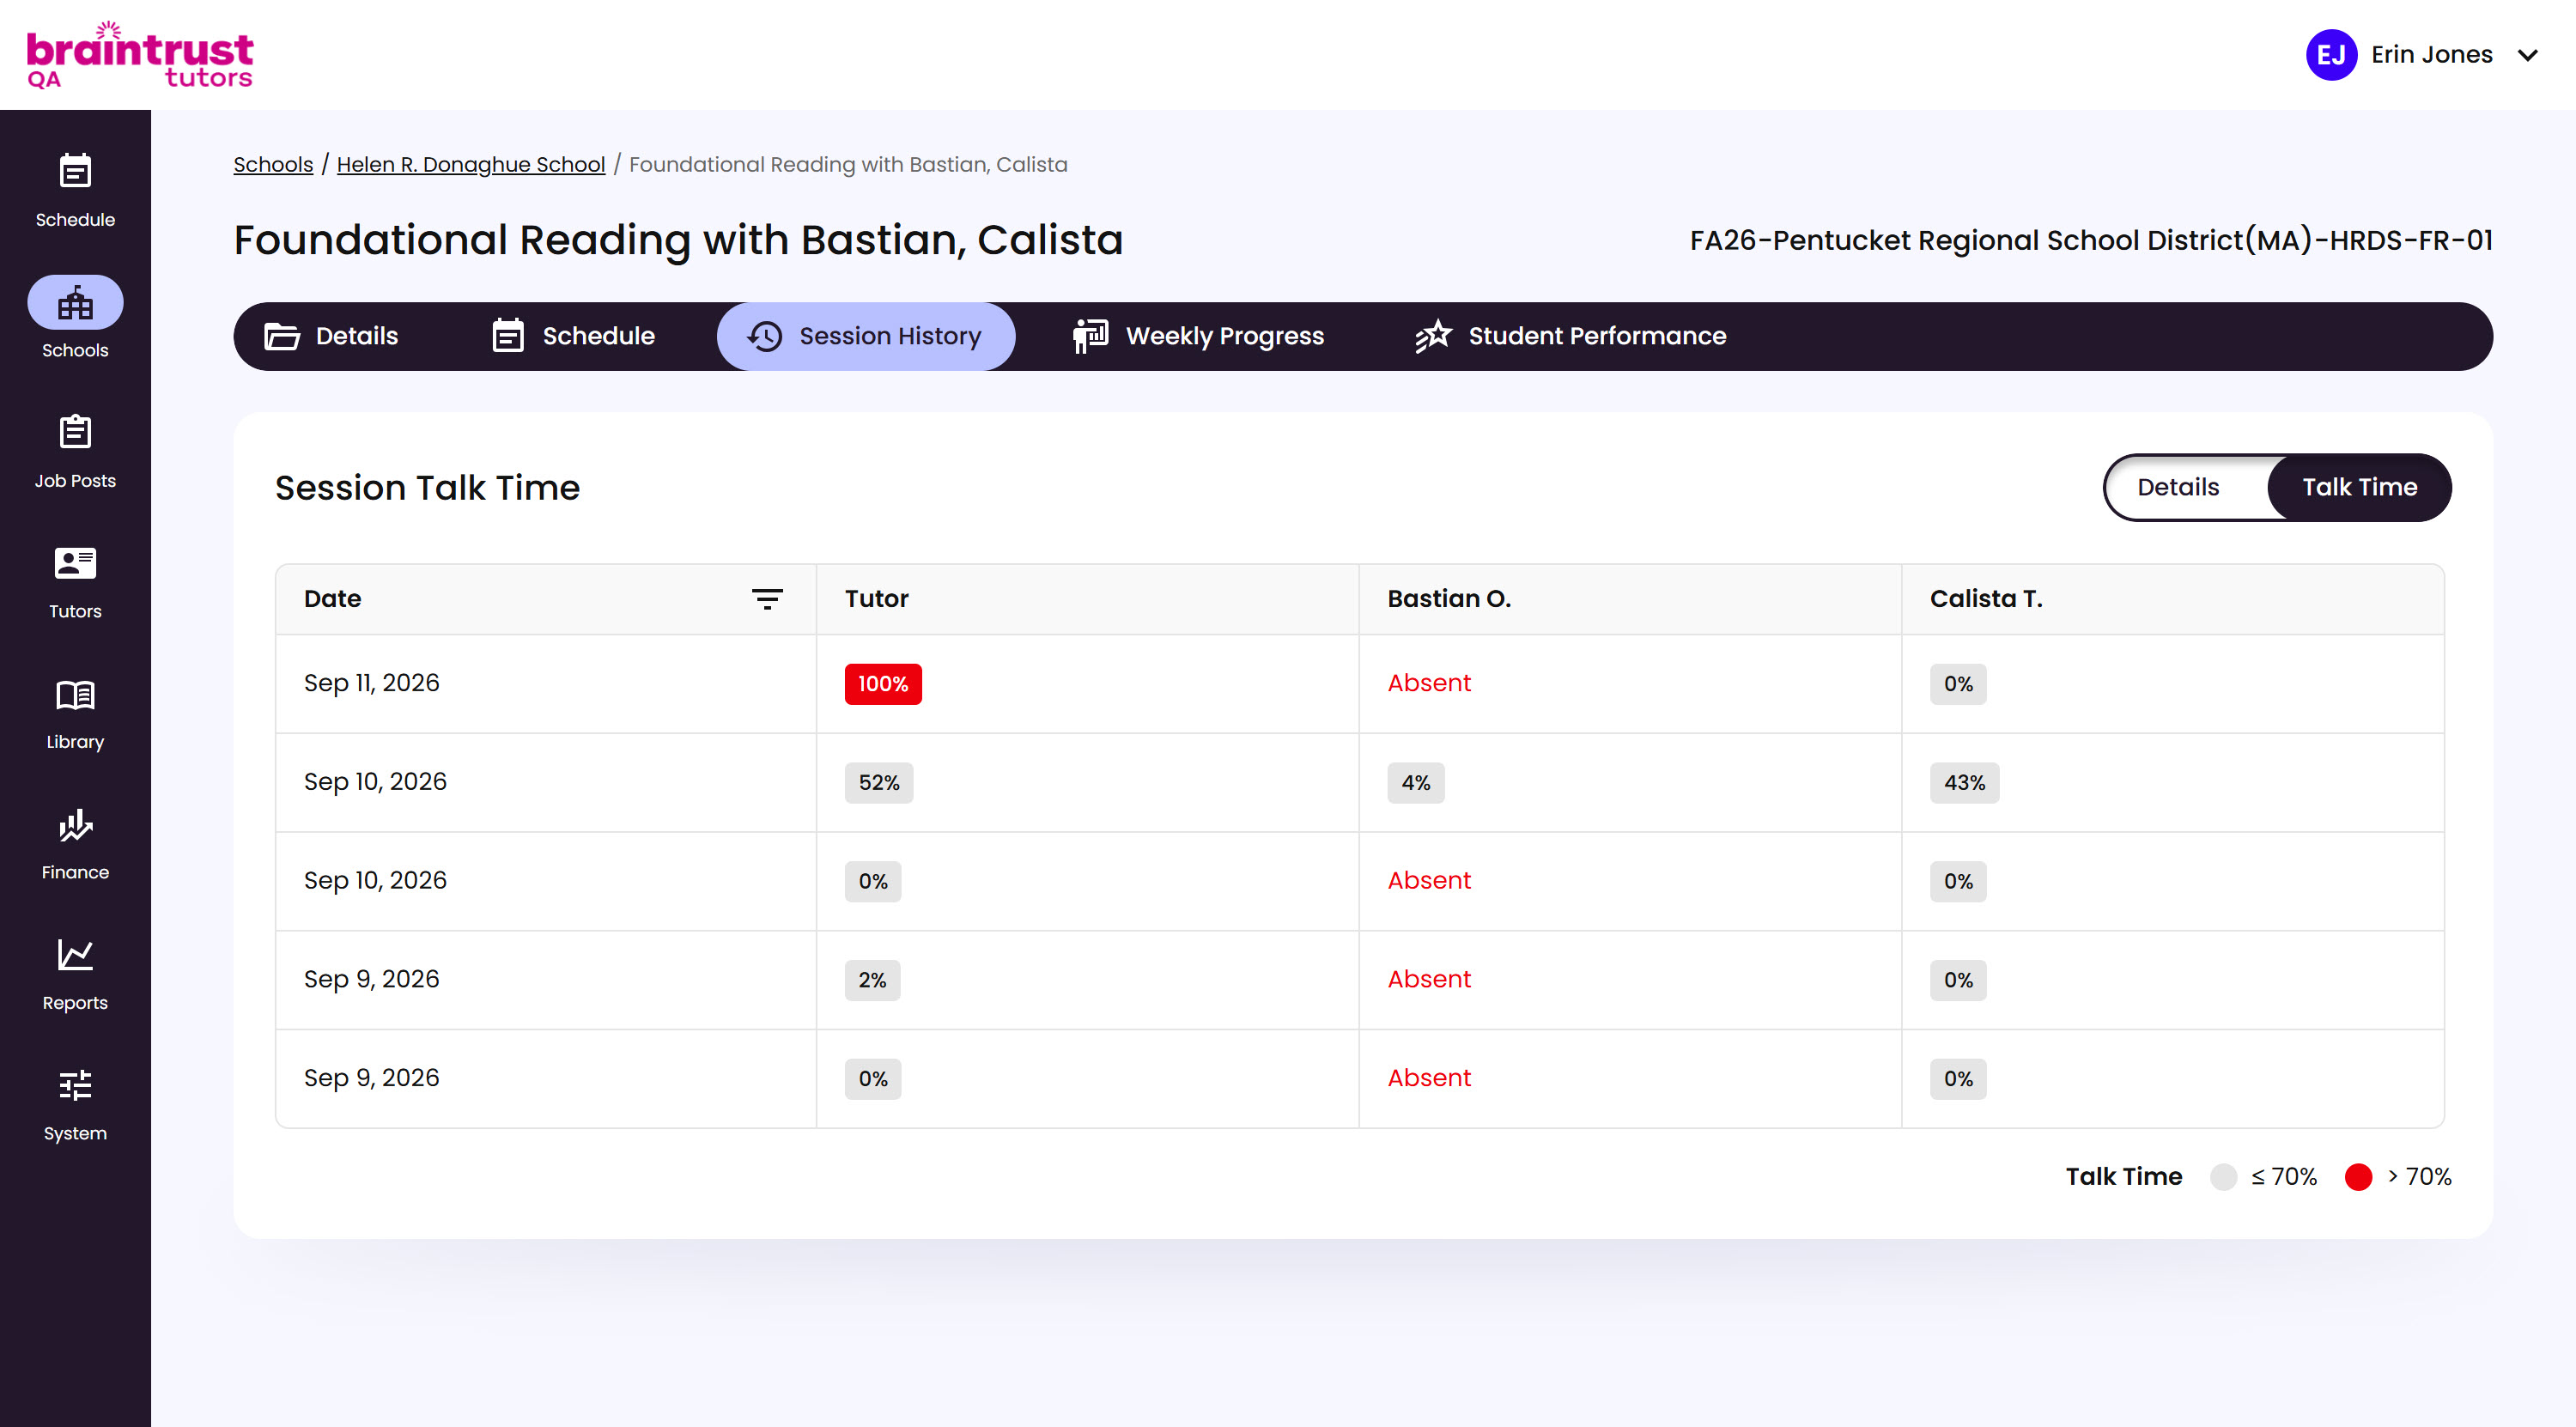This screenshot has height=1427, width=2576.
Task: Click the red legend dot for >70%
Action: [x=2357, y=1176]
